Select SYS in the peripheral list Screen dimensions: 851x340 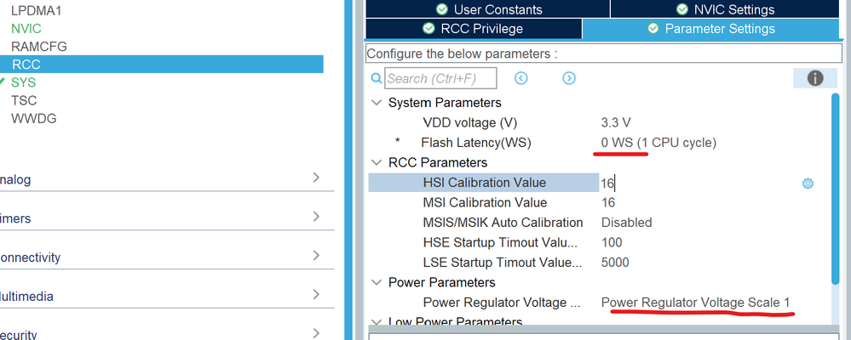pyautogui.click(x=23, y=82)
